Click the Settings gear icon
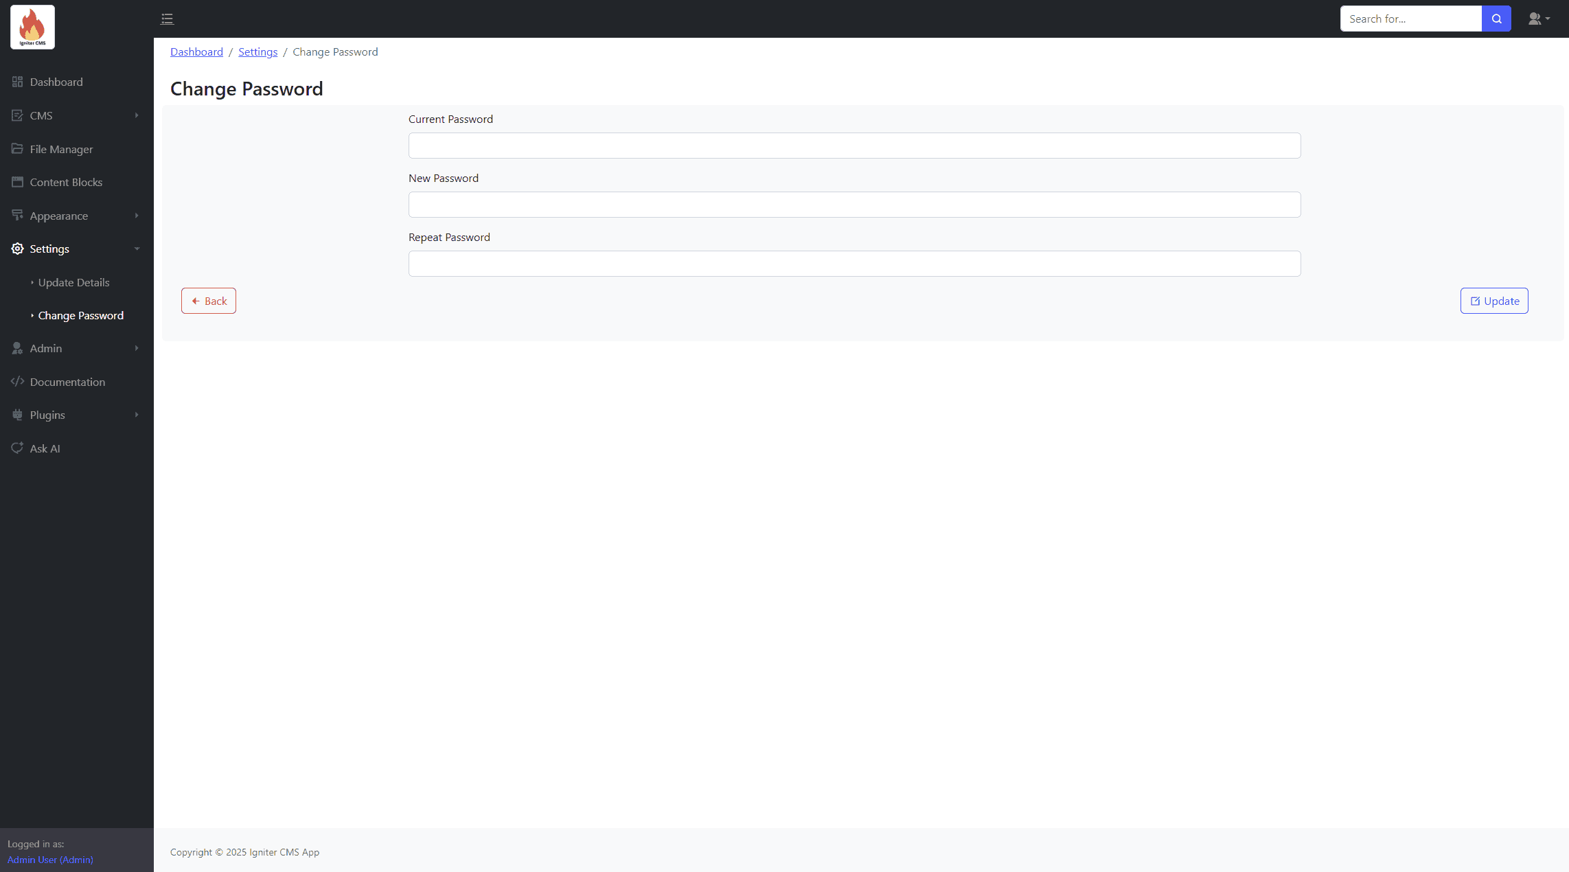 point(17,249)
